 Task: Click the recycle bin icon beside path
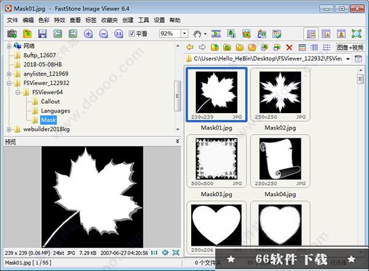(358, 58)
